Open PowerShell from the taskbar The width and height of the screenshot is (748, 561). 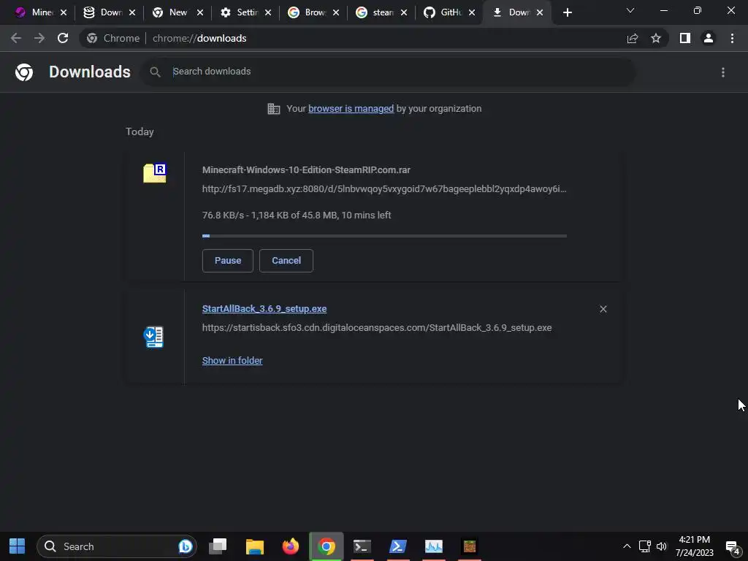pyautogui.click(x=398, y=546)
